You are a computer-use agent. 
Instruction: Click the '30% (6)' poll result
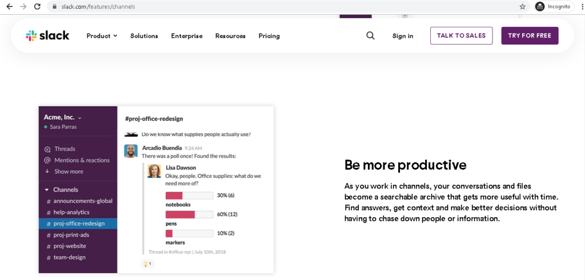pyautogui.click(x=225, y=196)
